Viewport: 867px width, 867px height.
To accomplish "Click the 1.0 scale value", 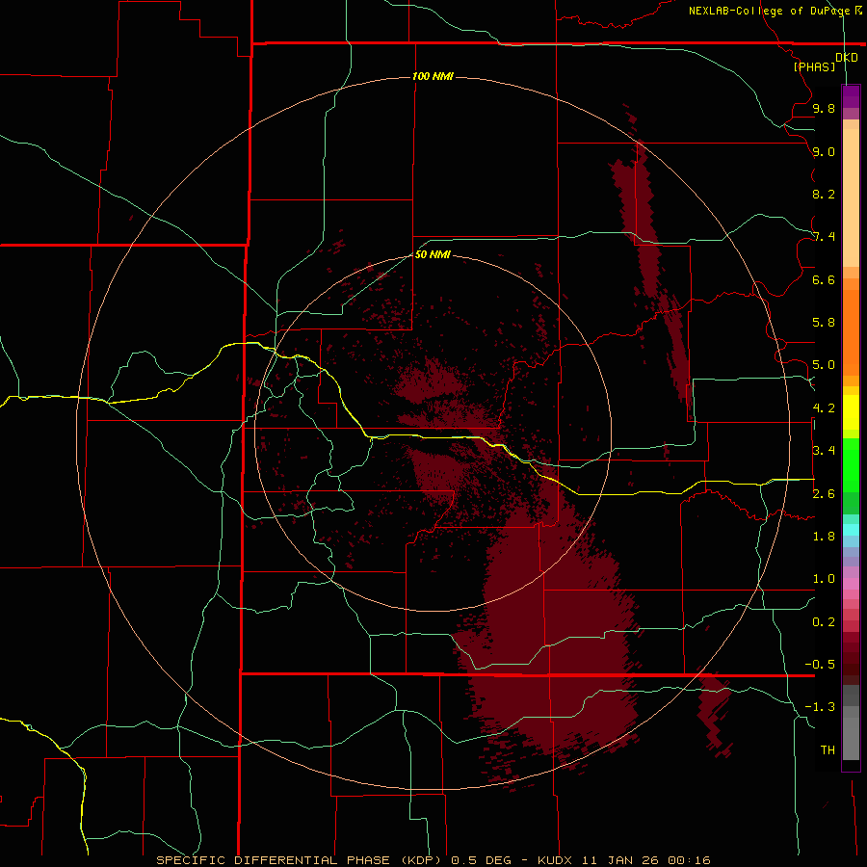I will point(824,579).
